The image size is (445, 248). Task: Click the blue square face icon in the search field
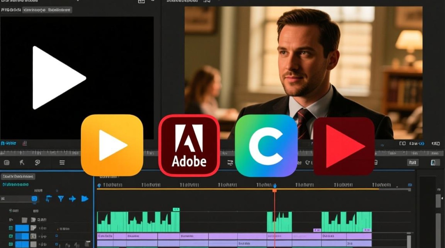pos(34,199)
